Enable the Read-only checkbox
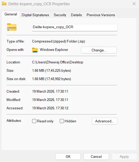The width and height of the screenshot is (139, 162). [x=34, y=121]
